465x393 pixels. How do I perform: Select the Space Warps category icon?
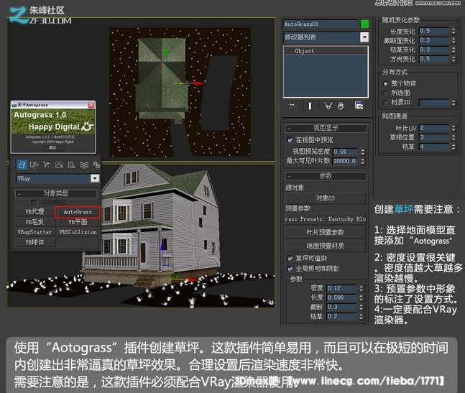click(84, 165)
